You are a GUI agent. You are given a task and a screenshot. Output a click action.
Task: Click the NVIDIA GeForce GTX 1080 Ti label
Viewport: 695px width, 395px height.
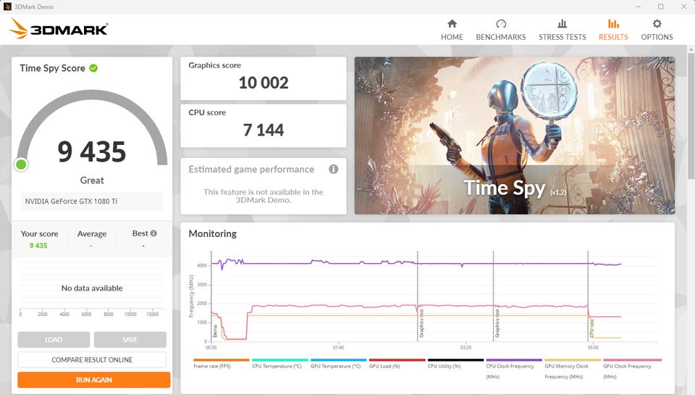click(x=71, y=201)
